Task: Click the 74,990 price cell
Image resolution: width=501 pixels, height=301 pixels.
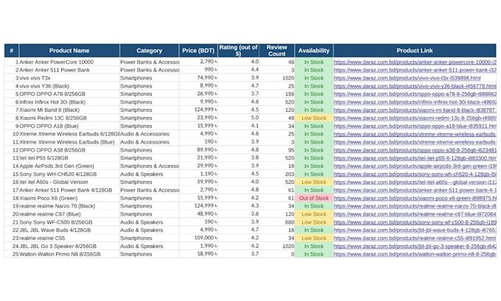Action: tap(198, 78)
